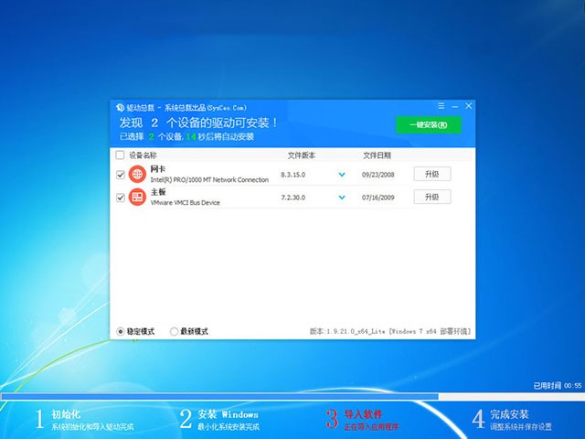Uncheck the 网卡 device checkbox
Image resolution: width=585 pixels, height=439 pixels.
point(121,175)
